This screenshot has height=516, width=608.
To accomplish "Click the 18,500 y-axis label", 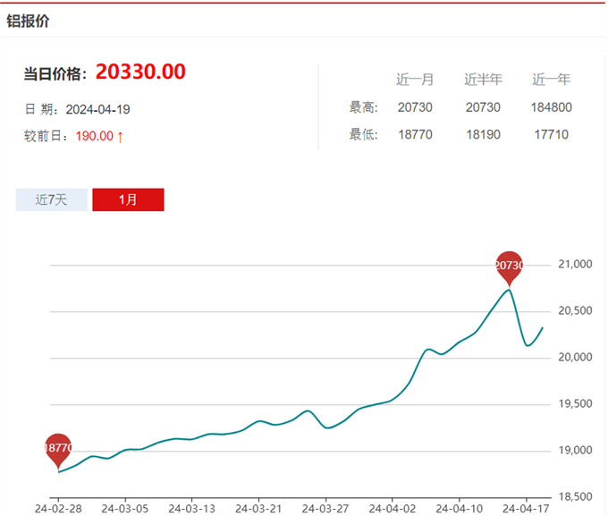I will coord(575,497).
